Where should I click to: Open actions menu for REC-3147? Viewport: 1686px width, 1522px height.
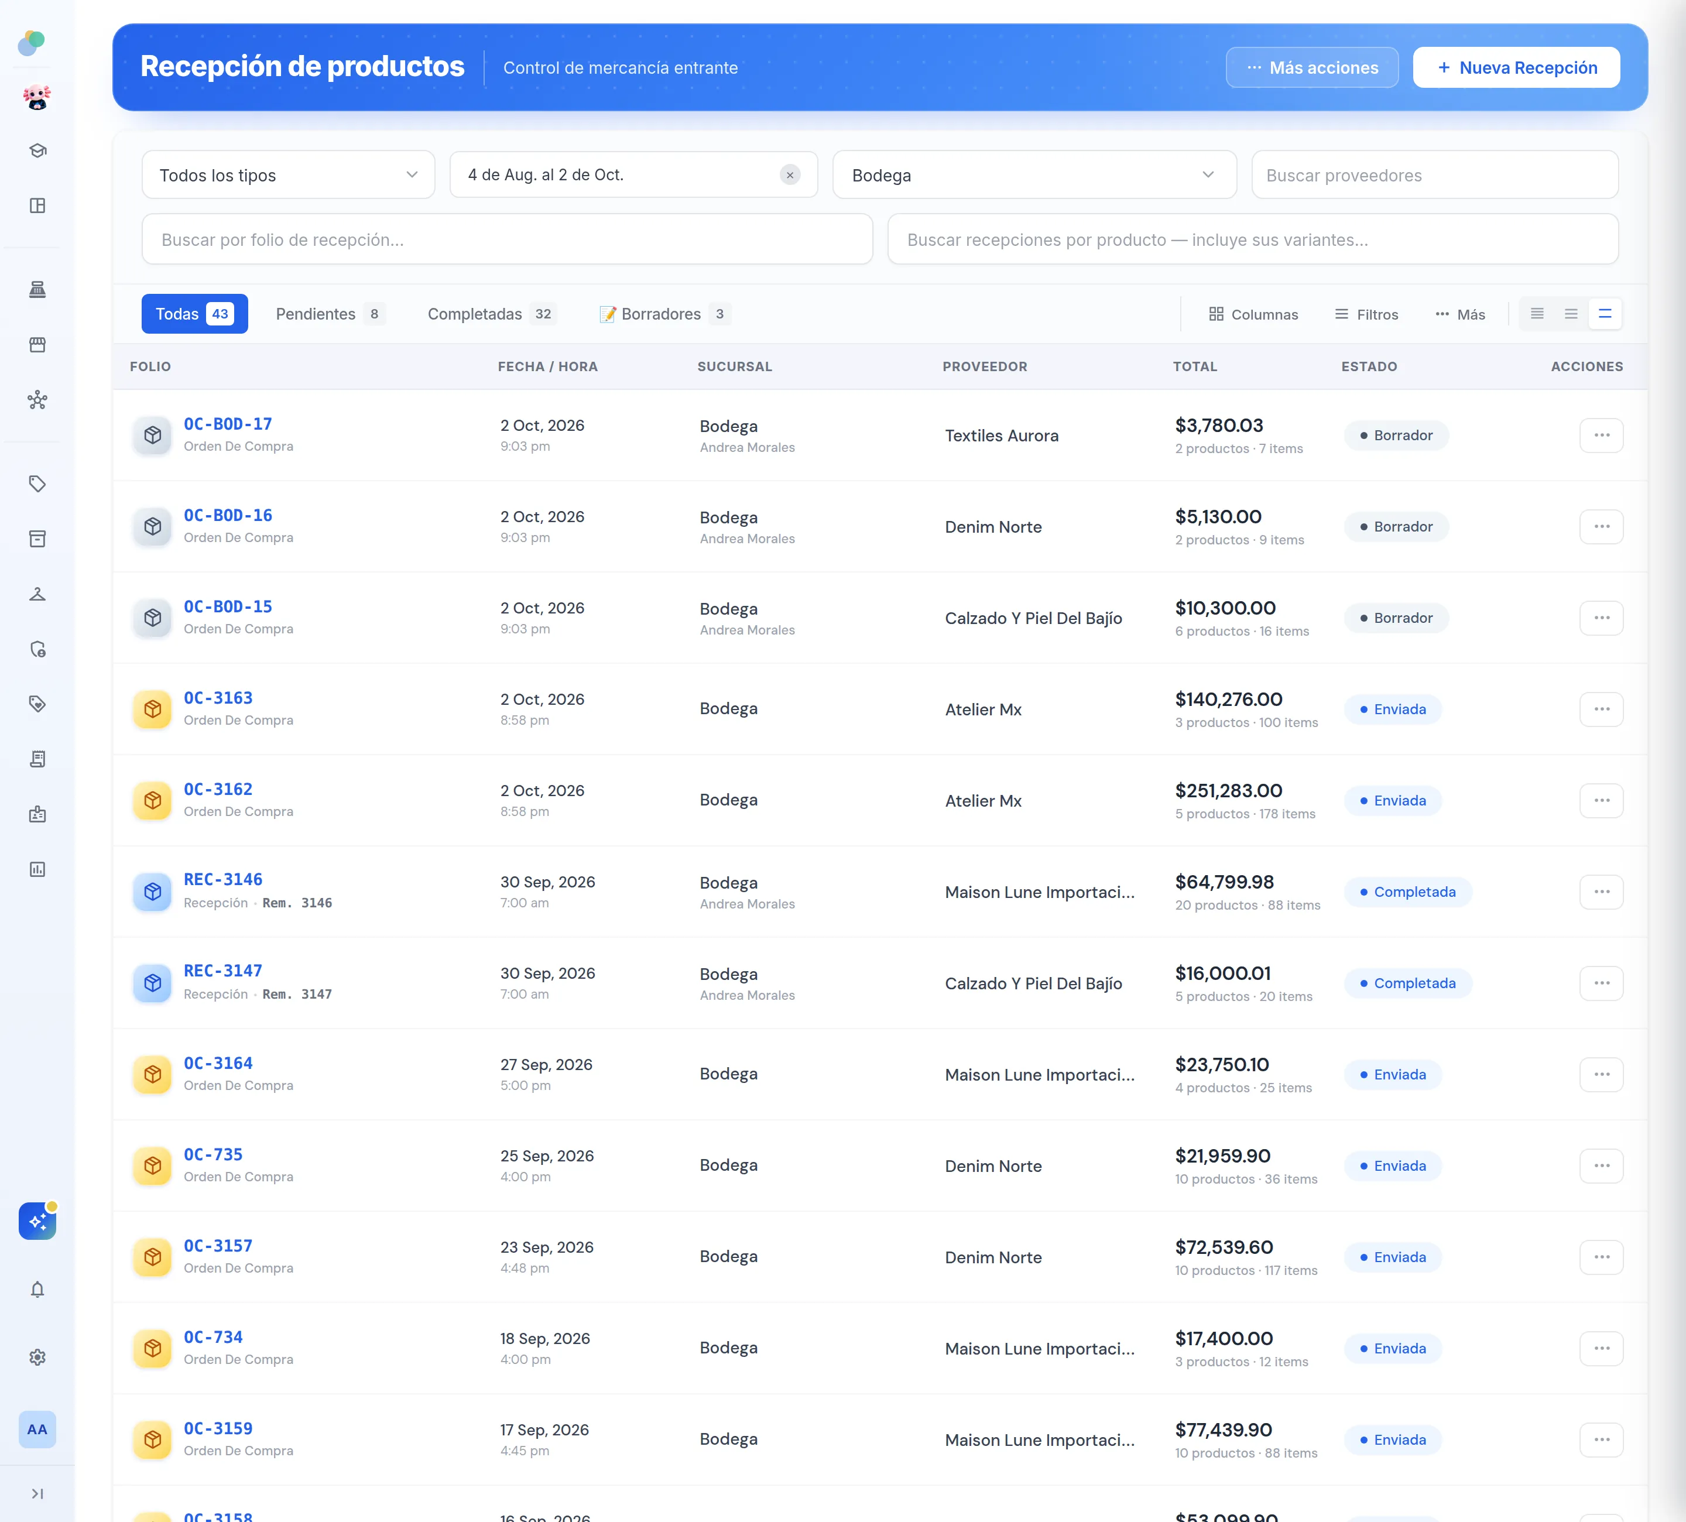[x=1602, y=983]
